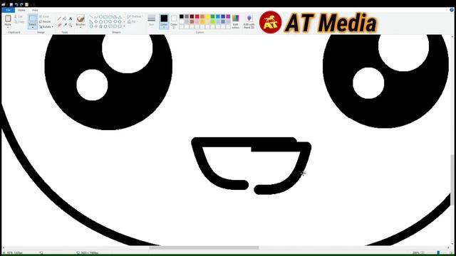The image size is (456, 256).
Task: Choose the five-point star shape
Action: (x=100, y=26)
